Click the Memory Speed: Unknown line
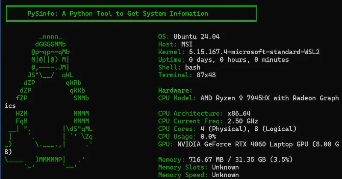Image resolution: width=342 pixels, height=179 pixels. point(198,175)
